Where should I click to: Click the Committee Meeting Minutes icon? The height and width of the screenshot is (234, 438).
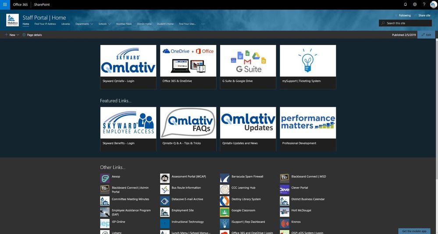coord(105,201)
